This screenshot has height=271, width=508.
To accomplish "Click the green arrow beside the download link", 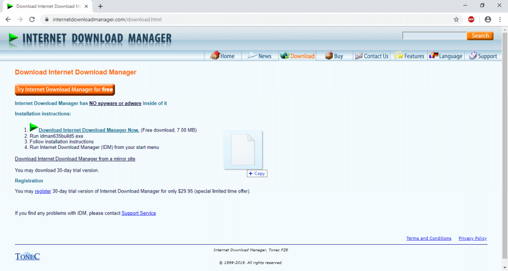I will 34,127.
